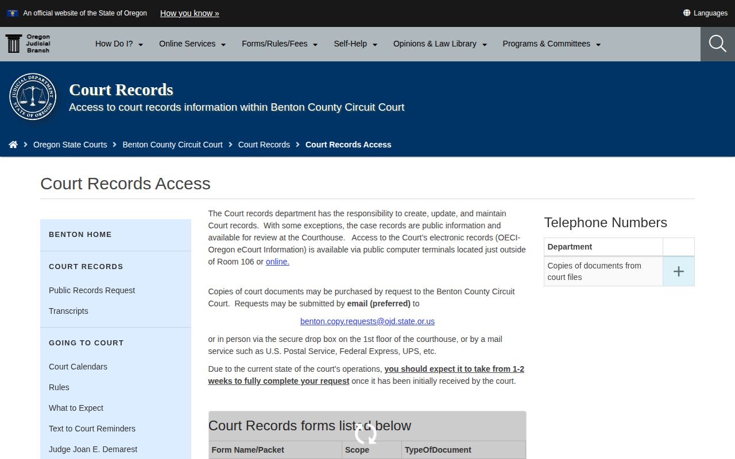This screenshot has height=459, width=735.
Task: Open the Court Records breadcrumb link
Action: 264,145
